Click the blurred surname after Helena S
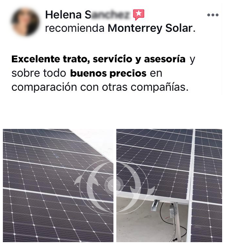Screen dimensions: 225x245 coord(111,15)
